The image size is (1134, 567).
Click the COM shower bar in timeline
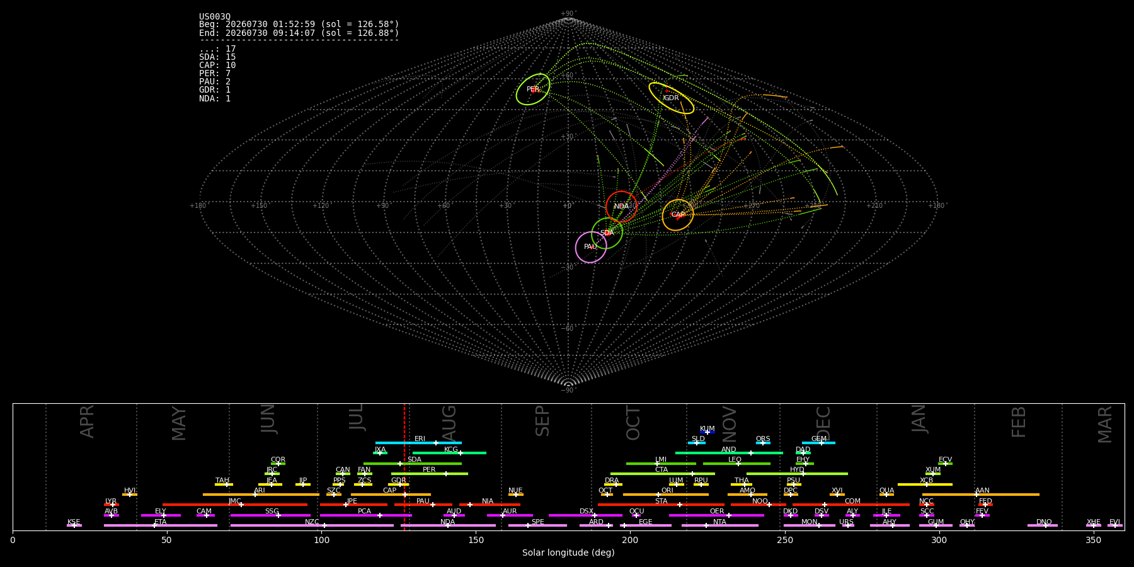(851, 505)
